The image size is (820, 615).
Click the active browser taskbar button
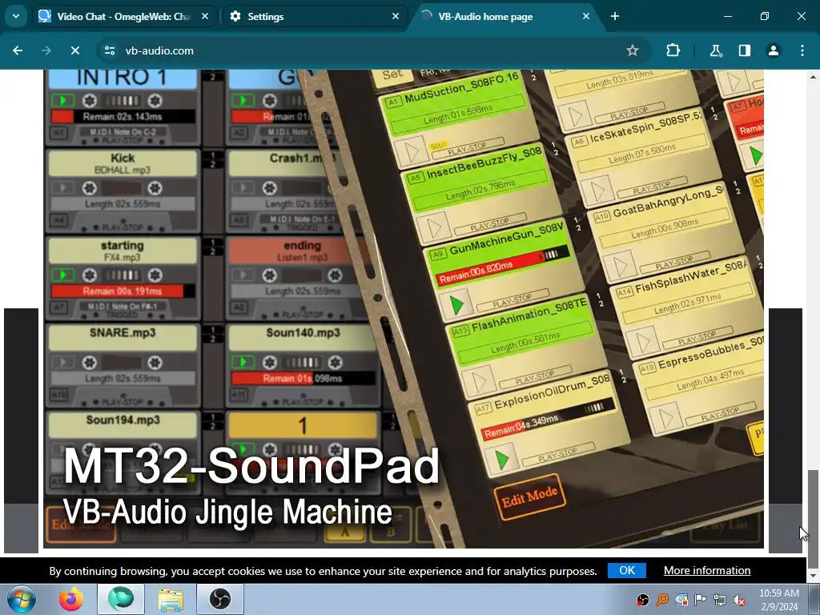click(x=121, y=599)
